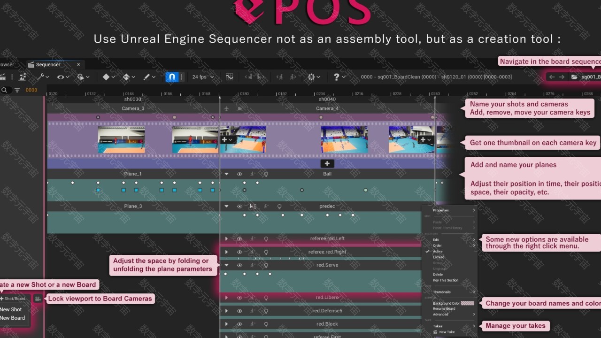Viewport: 601px width, 338px height.
Task: Toggle visibility of red.Defense5
Action: (x=239, y=311)
